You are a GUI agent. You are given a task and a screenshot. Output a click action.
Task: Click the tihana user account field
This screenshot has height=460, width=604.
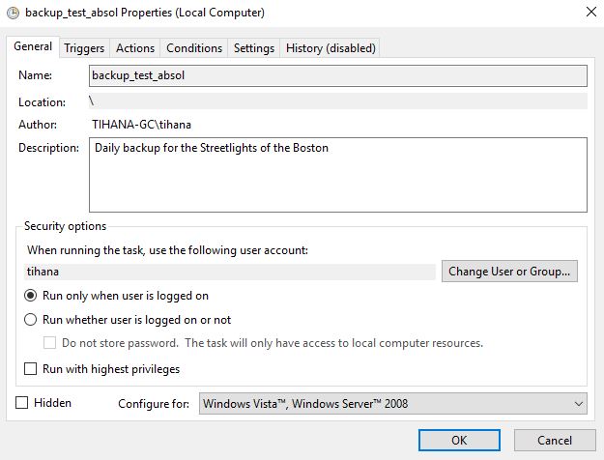pyautogui.click(x=230, y=272)
